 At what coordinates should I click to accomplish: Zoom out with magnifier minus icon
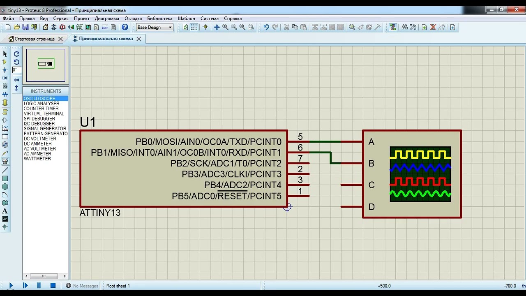[x=234, y=27]
